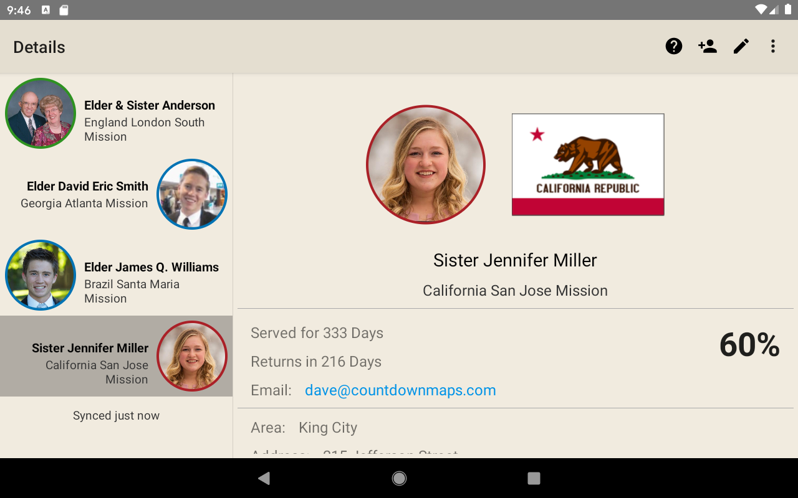Tap the cellular signal icon in status bar

tap(774, 10)
